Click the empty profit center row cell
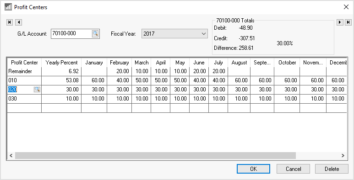 (x=24, y=108)
